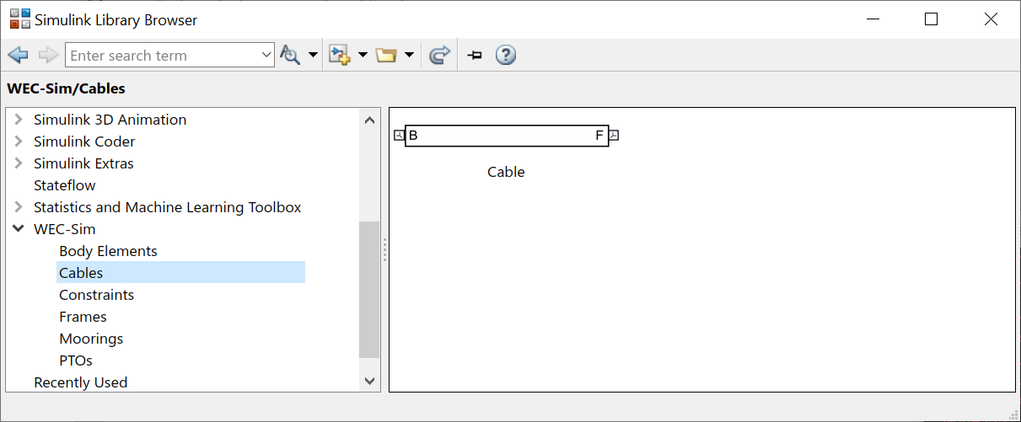Open Body Elements sublibrary
This screenshot has height=422, width=1021.
coord(108,251)
